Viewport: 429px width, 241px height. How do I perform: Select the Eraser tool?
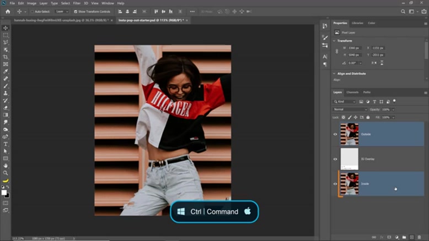(6, 107)
